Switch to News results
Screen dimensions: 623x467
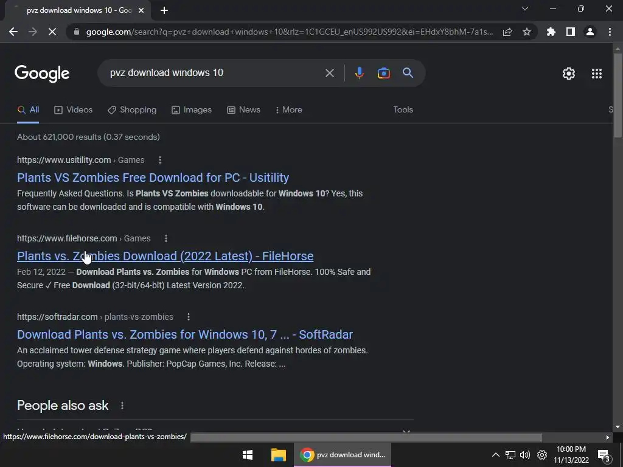click(243, 109)
